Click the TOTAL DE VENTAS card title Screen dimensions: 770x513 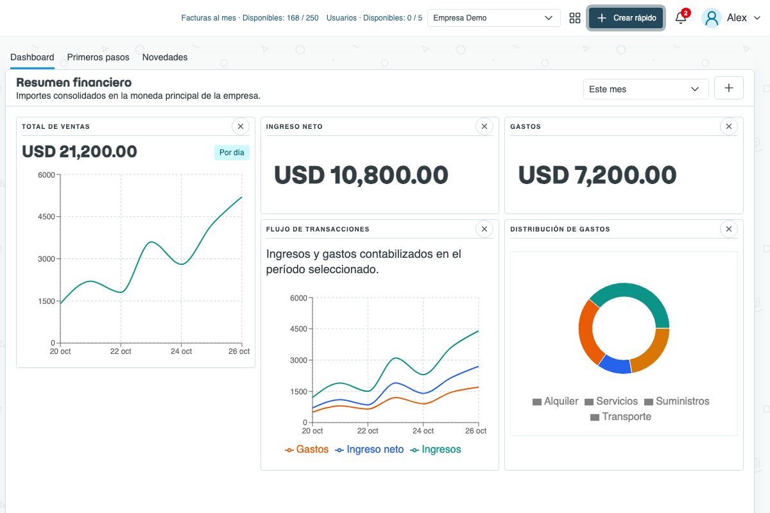tap(56, 127)
